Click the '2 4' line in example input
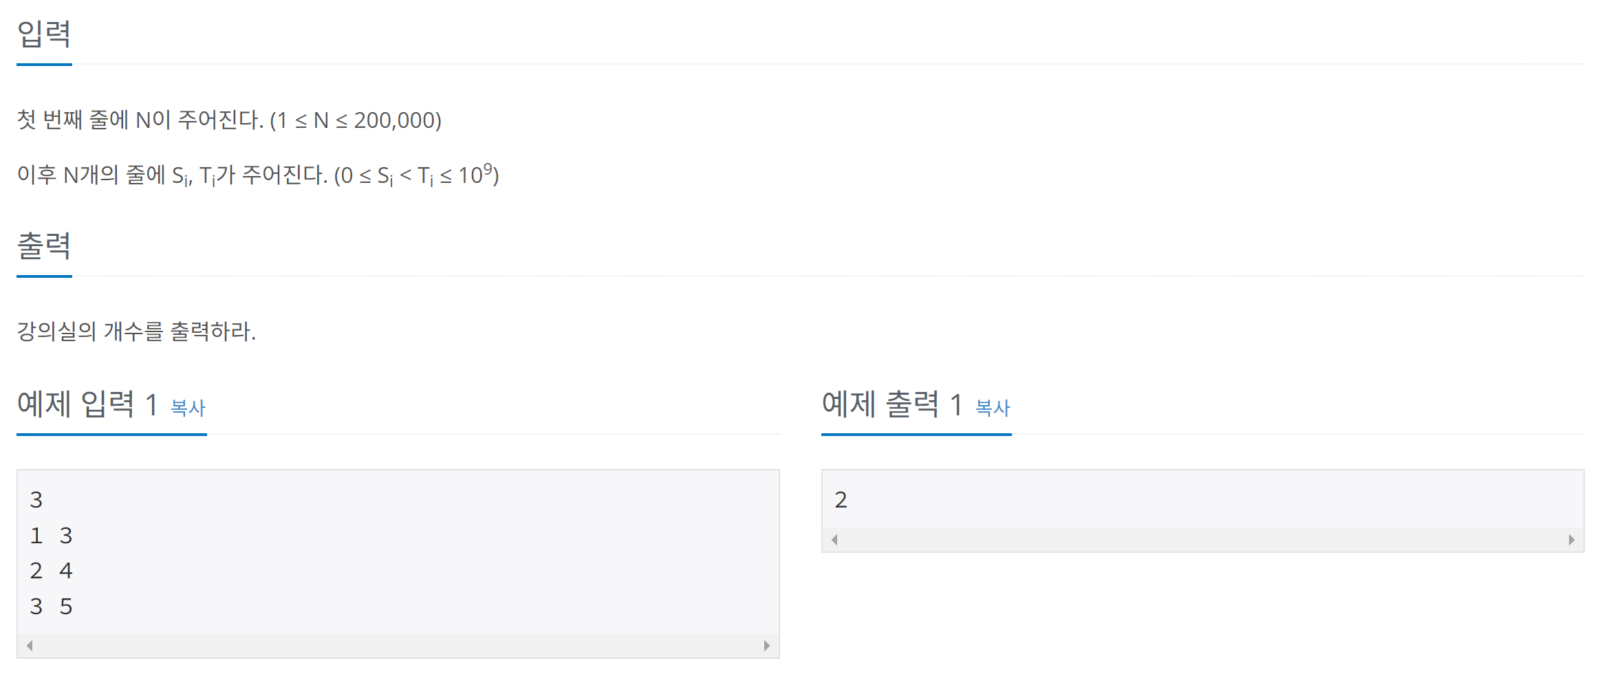This screenshot has height=676, width=1600. [52, 571]
